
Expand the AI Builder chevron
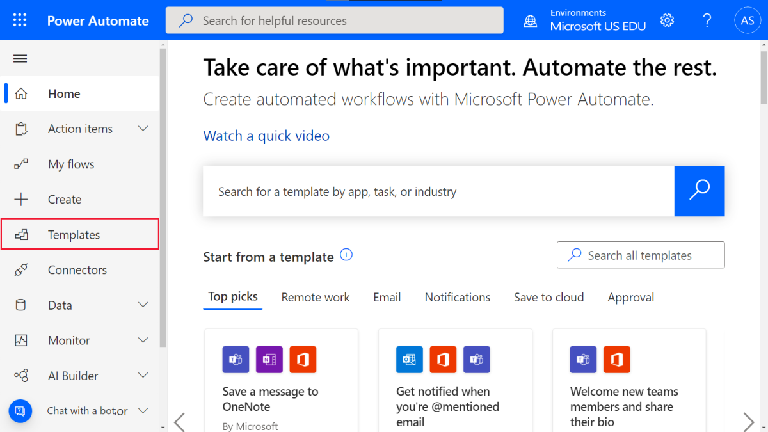tap(143, 376)
